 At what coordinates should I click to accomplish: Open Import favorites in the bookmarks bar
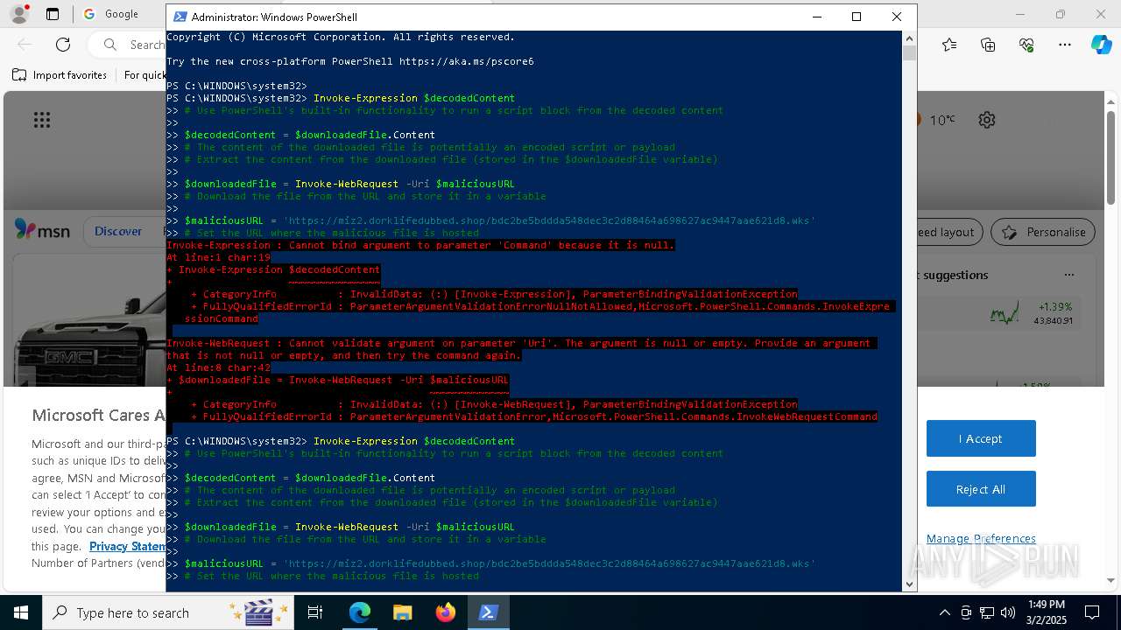[60, 75]
